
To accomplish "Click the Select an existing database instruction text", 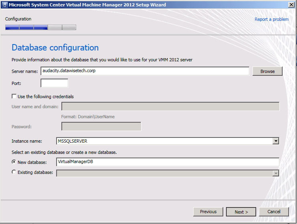I will point(64,152).
